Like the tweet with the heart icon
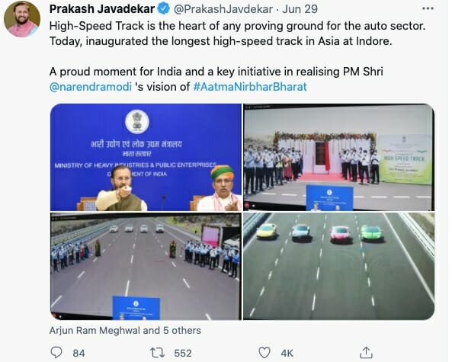The image size is (452, 362). 264,353
